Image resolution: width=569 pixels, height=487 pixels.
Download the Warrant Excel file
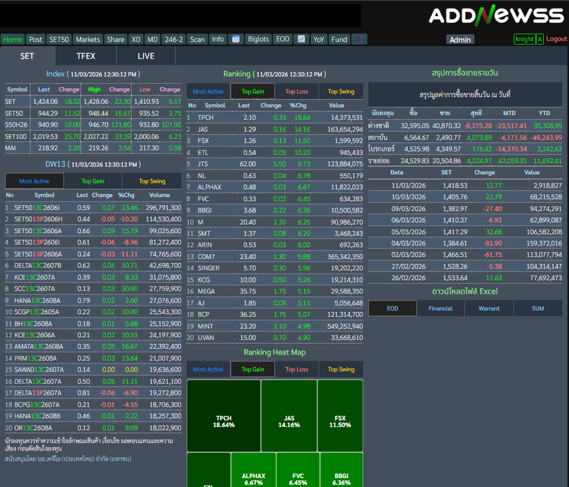click(x=489, y=308)
